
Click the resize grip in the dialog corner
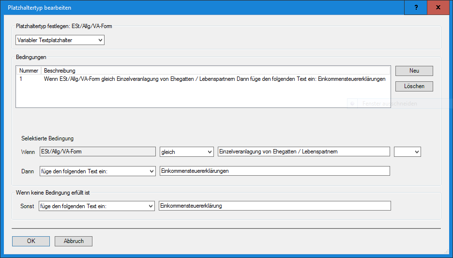click(x=447, y=252)
